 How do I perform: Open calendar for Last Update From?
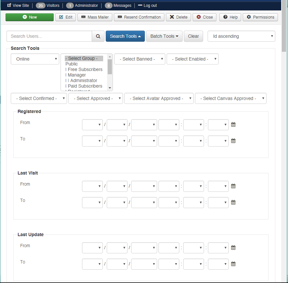233,248
